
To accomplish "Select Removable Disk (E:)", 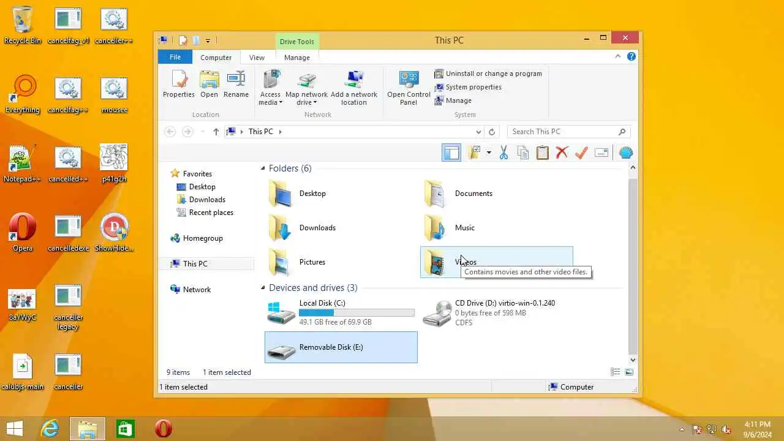I will click(x=341, y=347).
